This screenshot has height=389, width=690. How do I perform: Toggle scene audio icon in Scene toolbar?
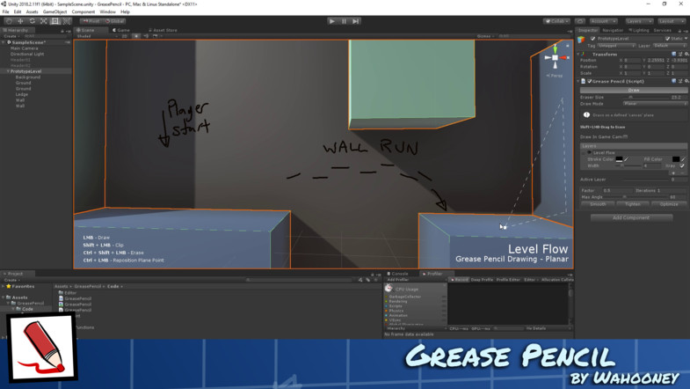click(146, 36)
